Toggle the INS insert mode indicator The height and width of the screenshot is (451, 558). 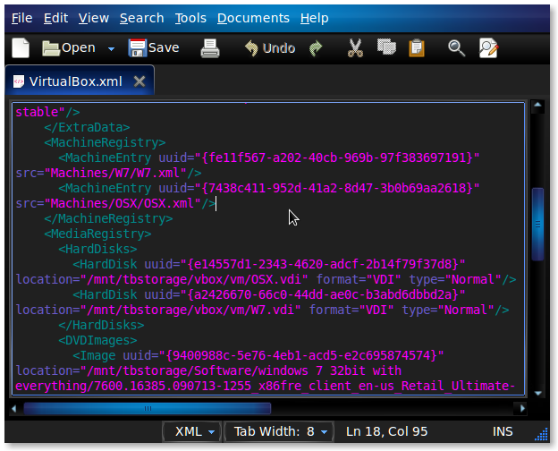503,432
